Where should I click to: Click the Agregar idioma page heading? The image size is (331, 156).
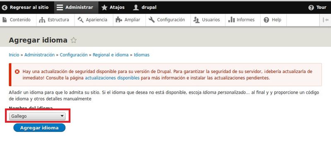click(x=38, y=40)
